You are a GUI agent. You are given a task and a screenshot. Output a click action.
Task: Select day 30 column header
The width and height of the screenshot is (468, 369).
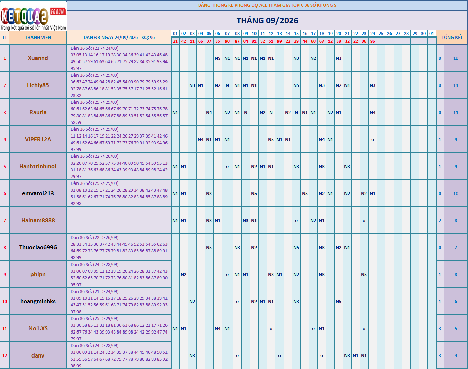coord(423,34)
